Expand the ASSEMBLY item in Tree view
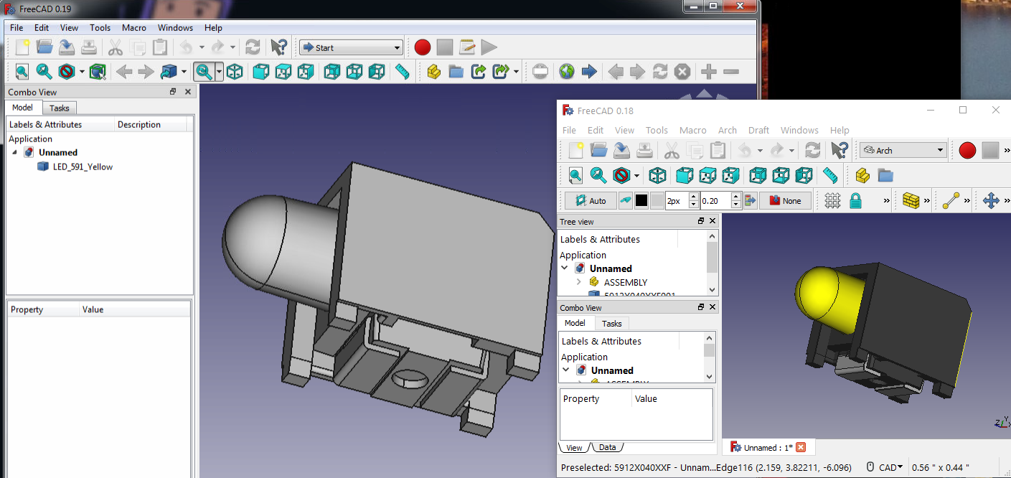Viewport: 1011px width, 478px height. pyautogui.click(x=578, y=282)
